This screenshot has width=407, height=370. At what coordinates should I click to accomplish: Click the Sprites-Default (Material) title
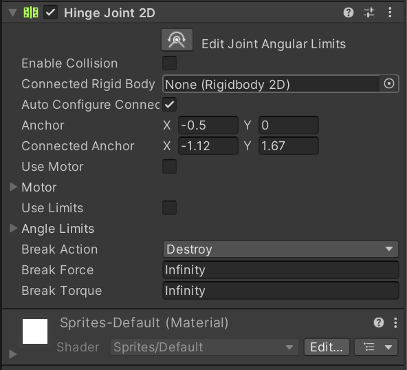click(x=144, y=322)
